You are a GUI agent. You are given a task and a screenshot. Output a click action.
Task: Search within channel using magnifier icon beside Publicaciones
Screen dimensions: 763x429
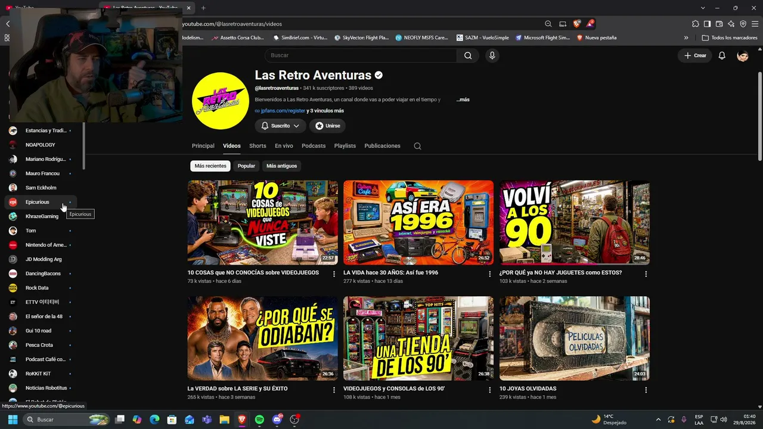[417, 146]
